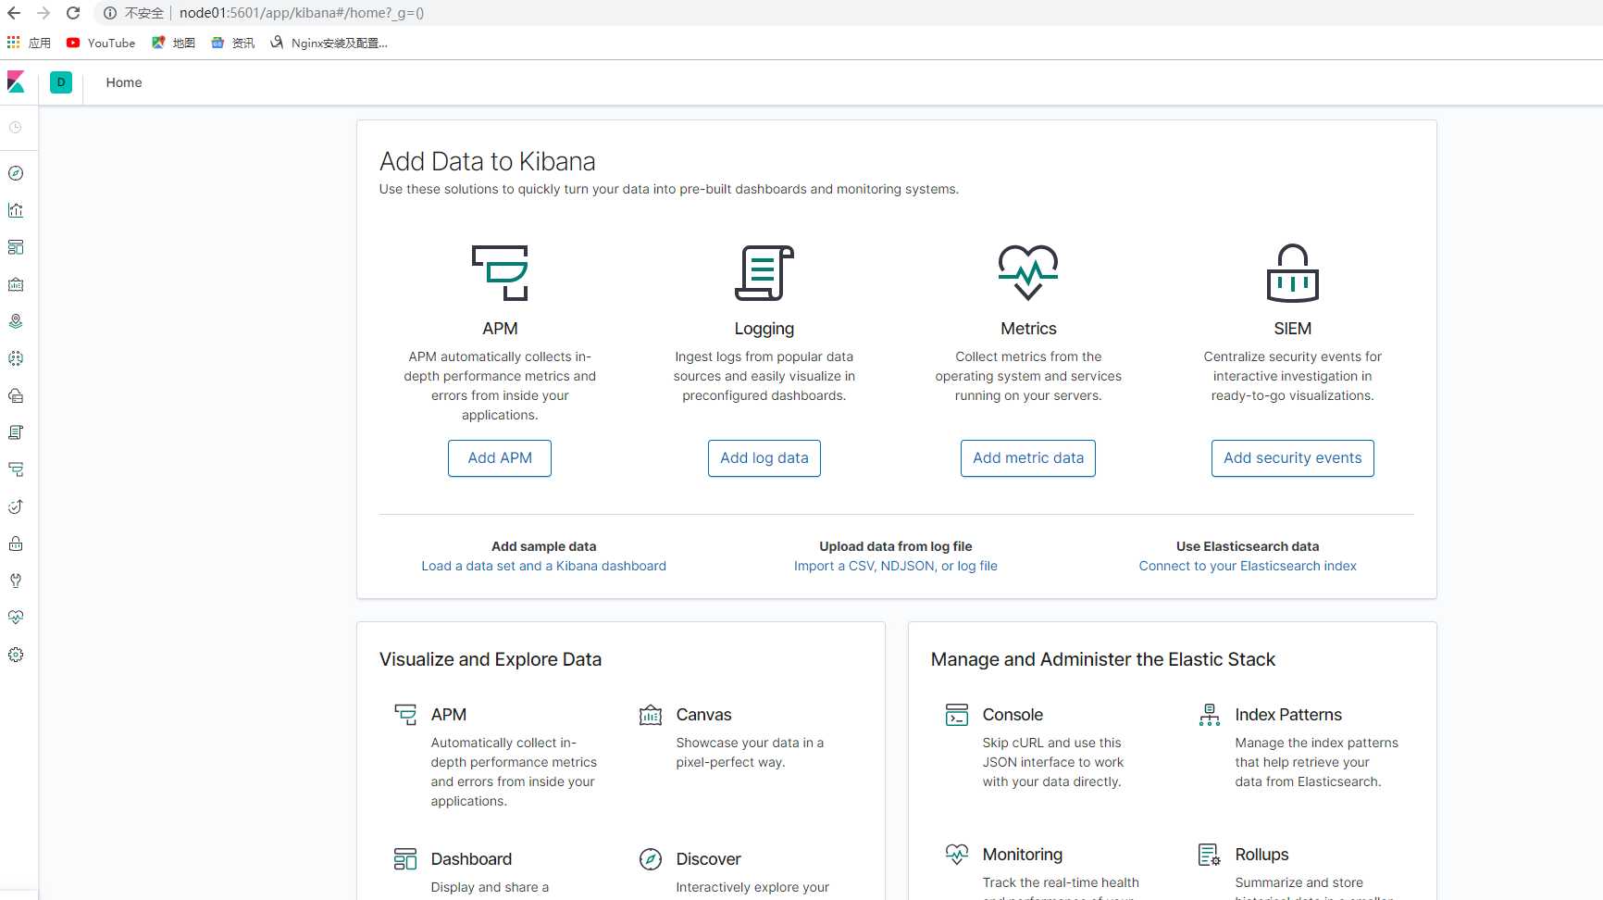The height and width of the screenshot is (900, 1603).
Task: Open Management from the sidebar gear icon
Action: tap(16, 655)
